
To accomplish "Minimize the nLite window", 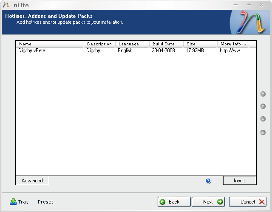I will (x=236, y=5).
